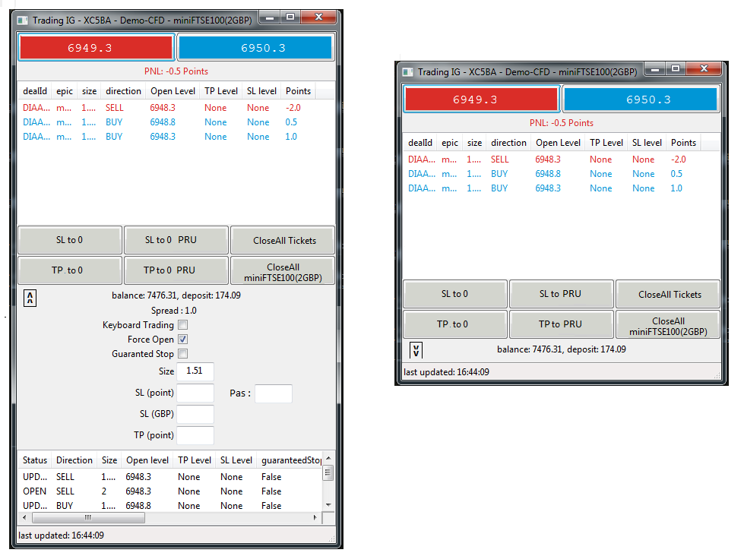Screen dimensions: 744x556
Task: Select the UPD SELL 6948.3 log row
Action: click(170, 477)
